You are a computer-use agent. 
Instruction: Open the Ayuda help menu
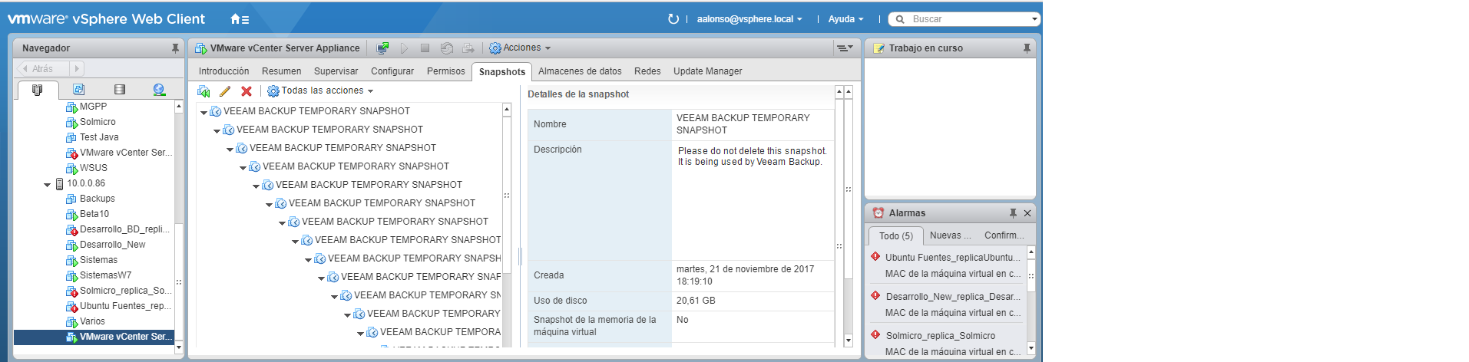845,19
